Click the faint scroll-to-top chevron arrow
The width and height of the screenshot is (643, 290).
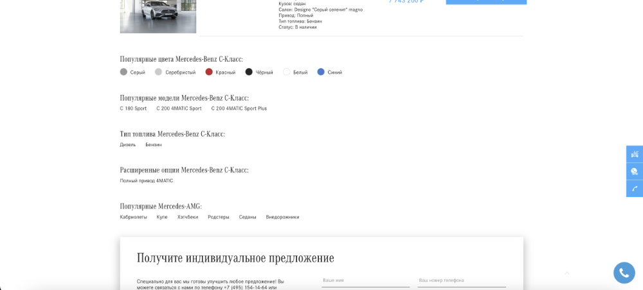click(567, 273)
